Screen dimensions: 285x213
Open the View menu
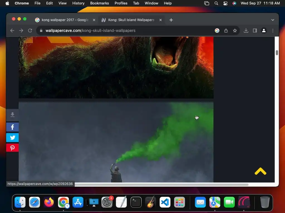(63, 3)
